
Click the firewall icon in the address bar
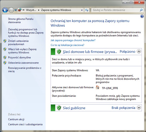[x=20, y=10]
